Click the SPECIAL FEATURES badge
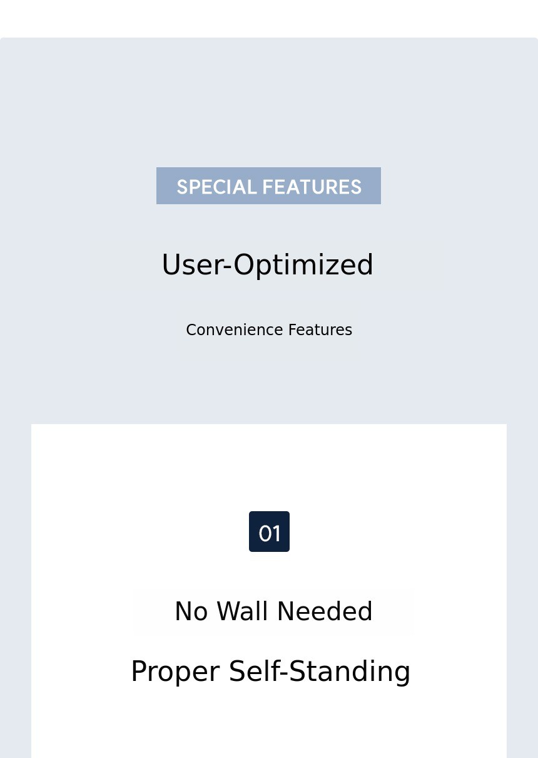 click(x=268, y=186)
